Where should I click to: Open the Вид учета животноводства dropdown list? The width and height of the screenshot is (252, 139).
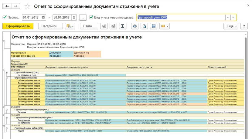coord(228,18)
